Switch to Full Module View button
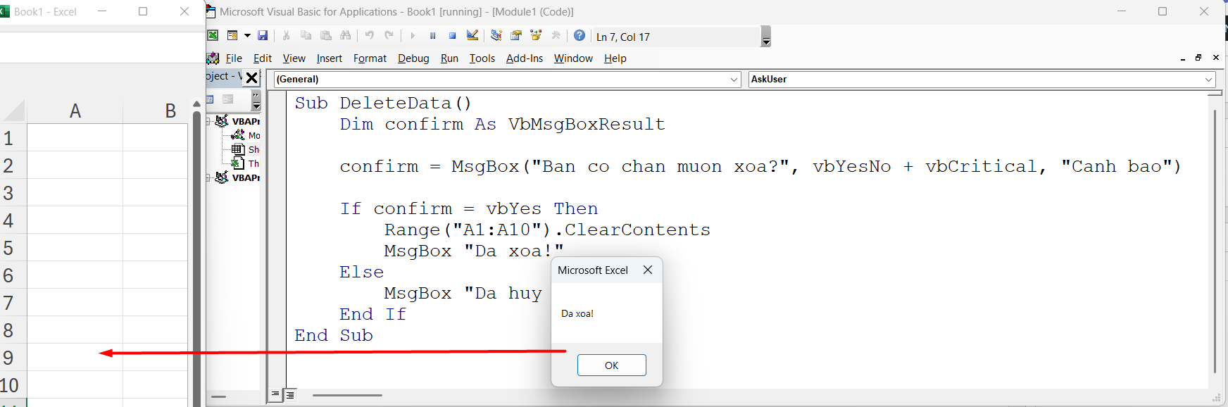The image size is (1228, 407). click(290, 395)
